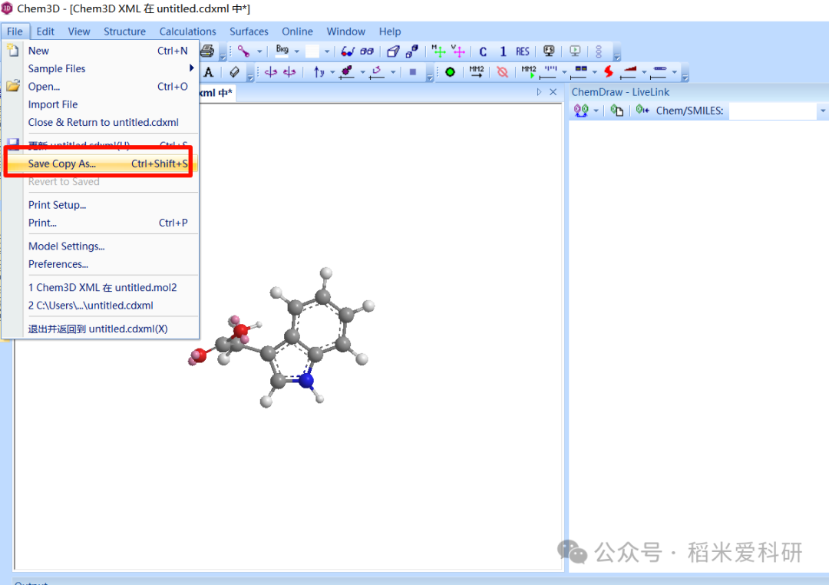829x585 pixels.
Task: Select the Eraser tool
Action: point(234,73)
